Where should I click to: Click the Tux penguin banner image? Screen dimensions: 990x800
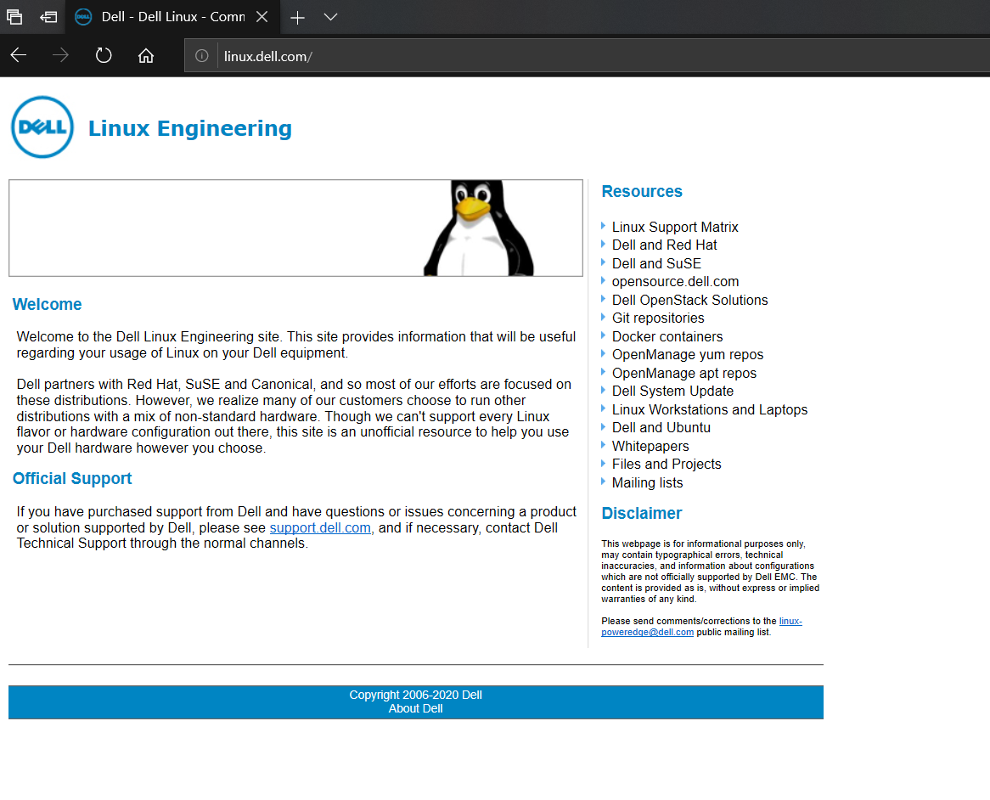pyautogui.click(x=295, y=228)
